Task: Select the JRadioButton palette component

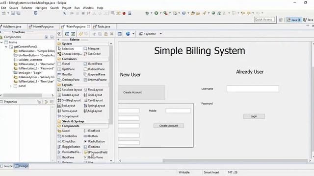Action: [94, 141]
